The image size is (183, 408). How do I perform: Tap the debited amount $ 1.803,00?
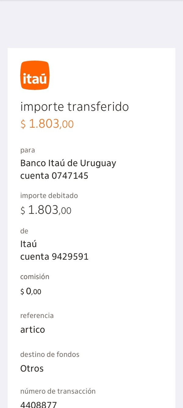pyautogui.click(x=46, y=210)
